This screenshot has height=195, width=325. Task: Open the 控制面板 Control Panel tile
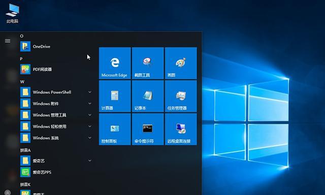(115, 129)
